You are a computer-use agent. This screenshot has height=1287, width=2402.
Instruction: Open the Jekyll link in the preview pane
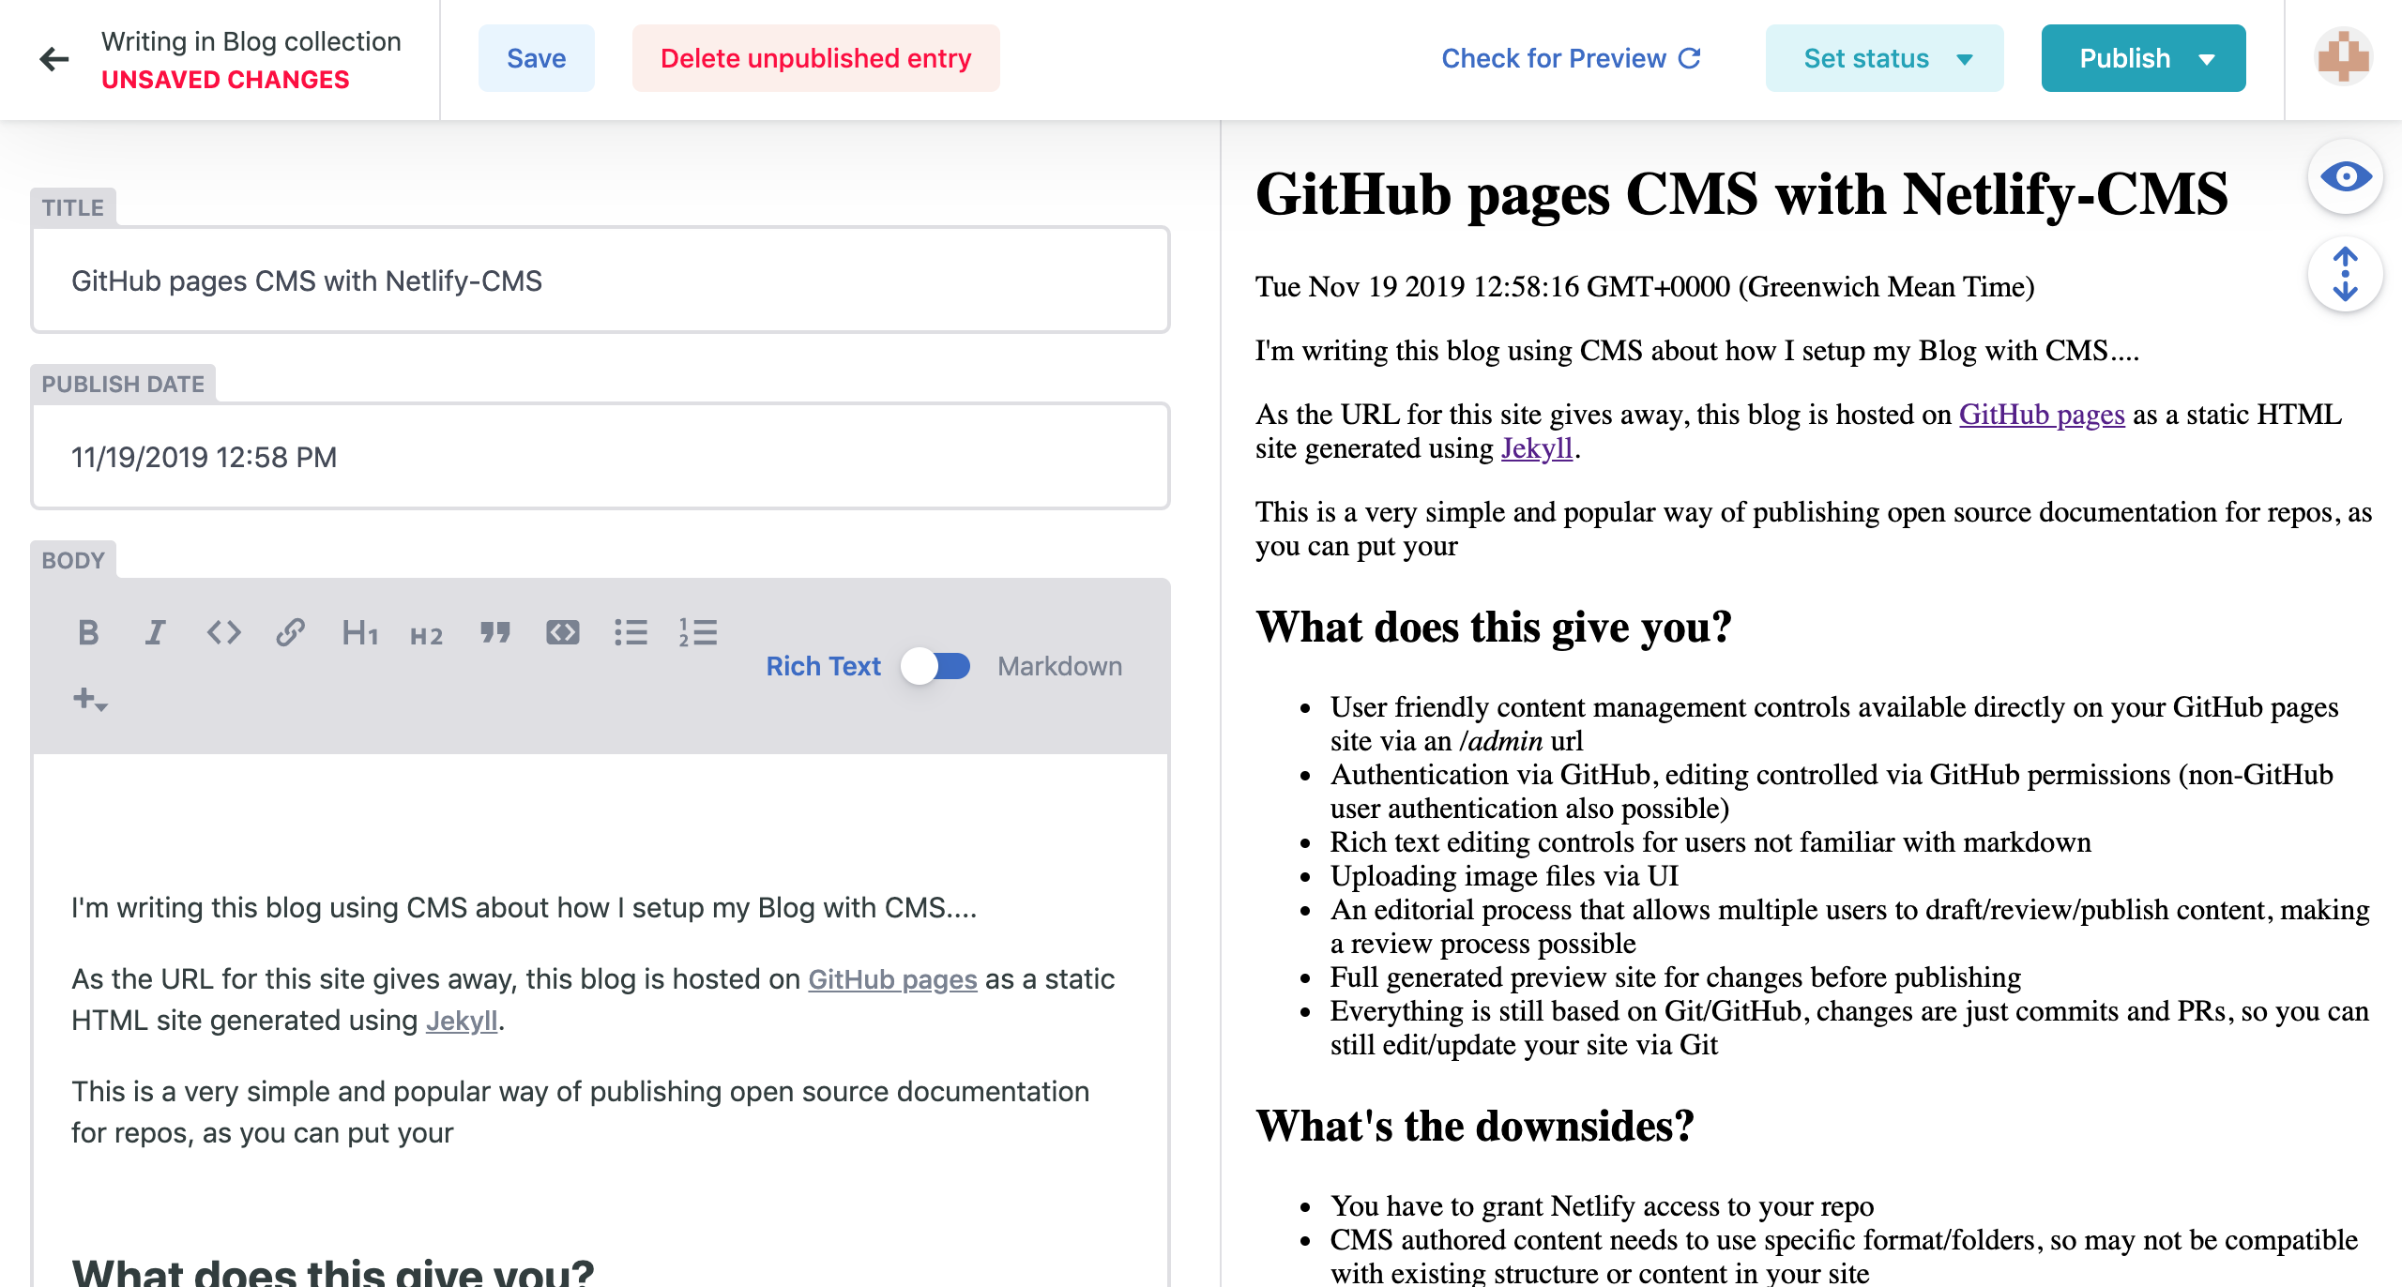tap(1537, 448)
